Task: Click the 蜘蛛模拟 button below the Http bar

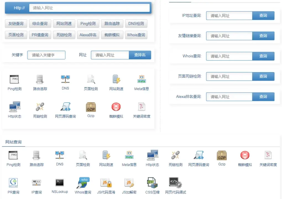Action: [x=112, y=35]
